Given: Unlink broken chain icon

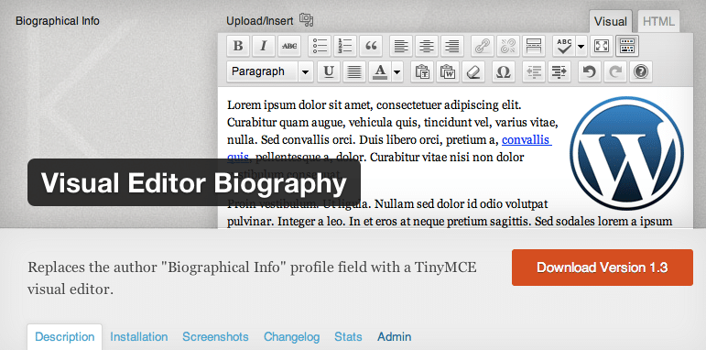Looking at the screenshot, I should [508, 46].
